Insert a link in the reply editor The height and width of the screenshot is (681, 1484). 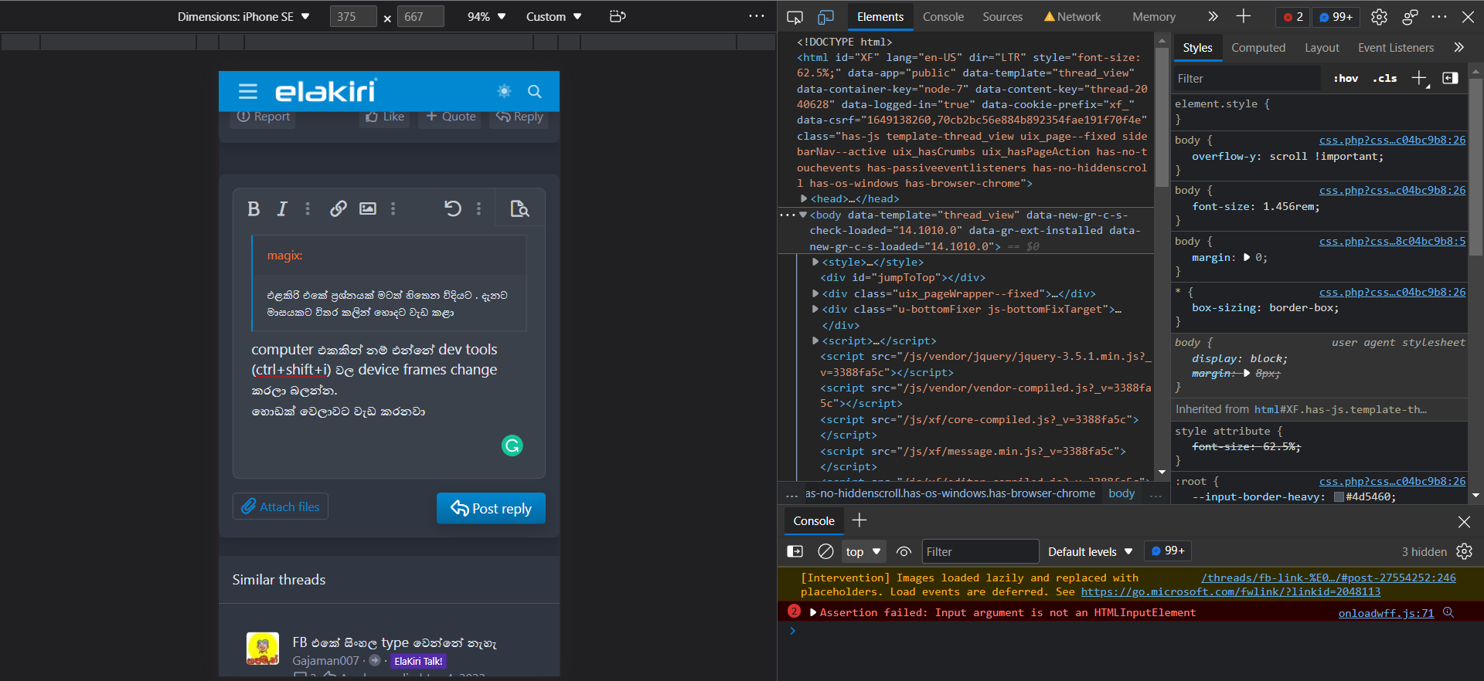338,208
